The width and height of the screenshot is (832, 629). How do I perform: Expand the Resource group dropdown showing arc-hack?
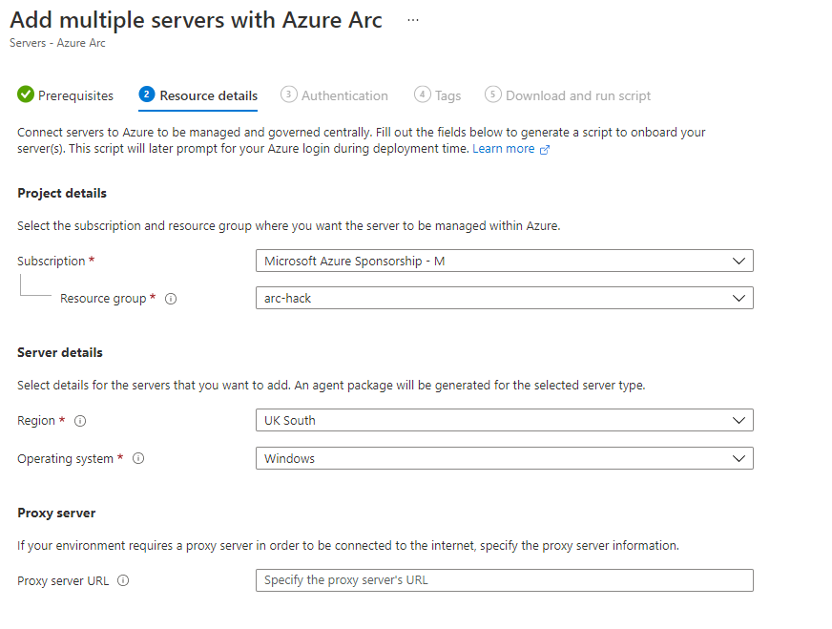pyautogui.click(x=504, y=298)
